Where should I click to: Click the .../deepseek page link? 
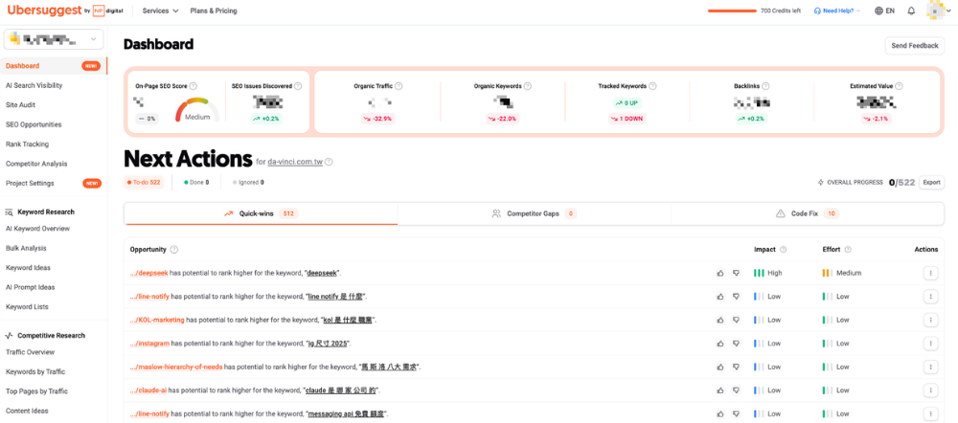tap(148, 273)
